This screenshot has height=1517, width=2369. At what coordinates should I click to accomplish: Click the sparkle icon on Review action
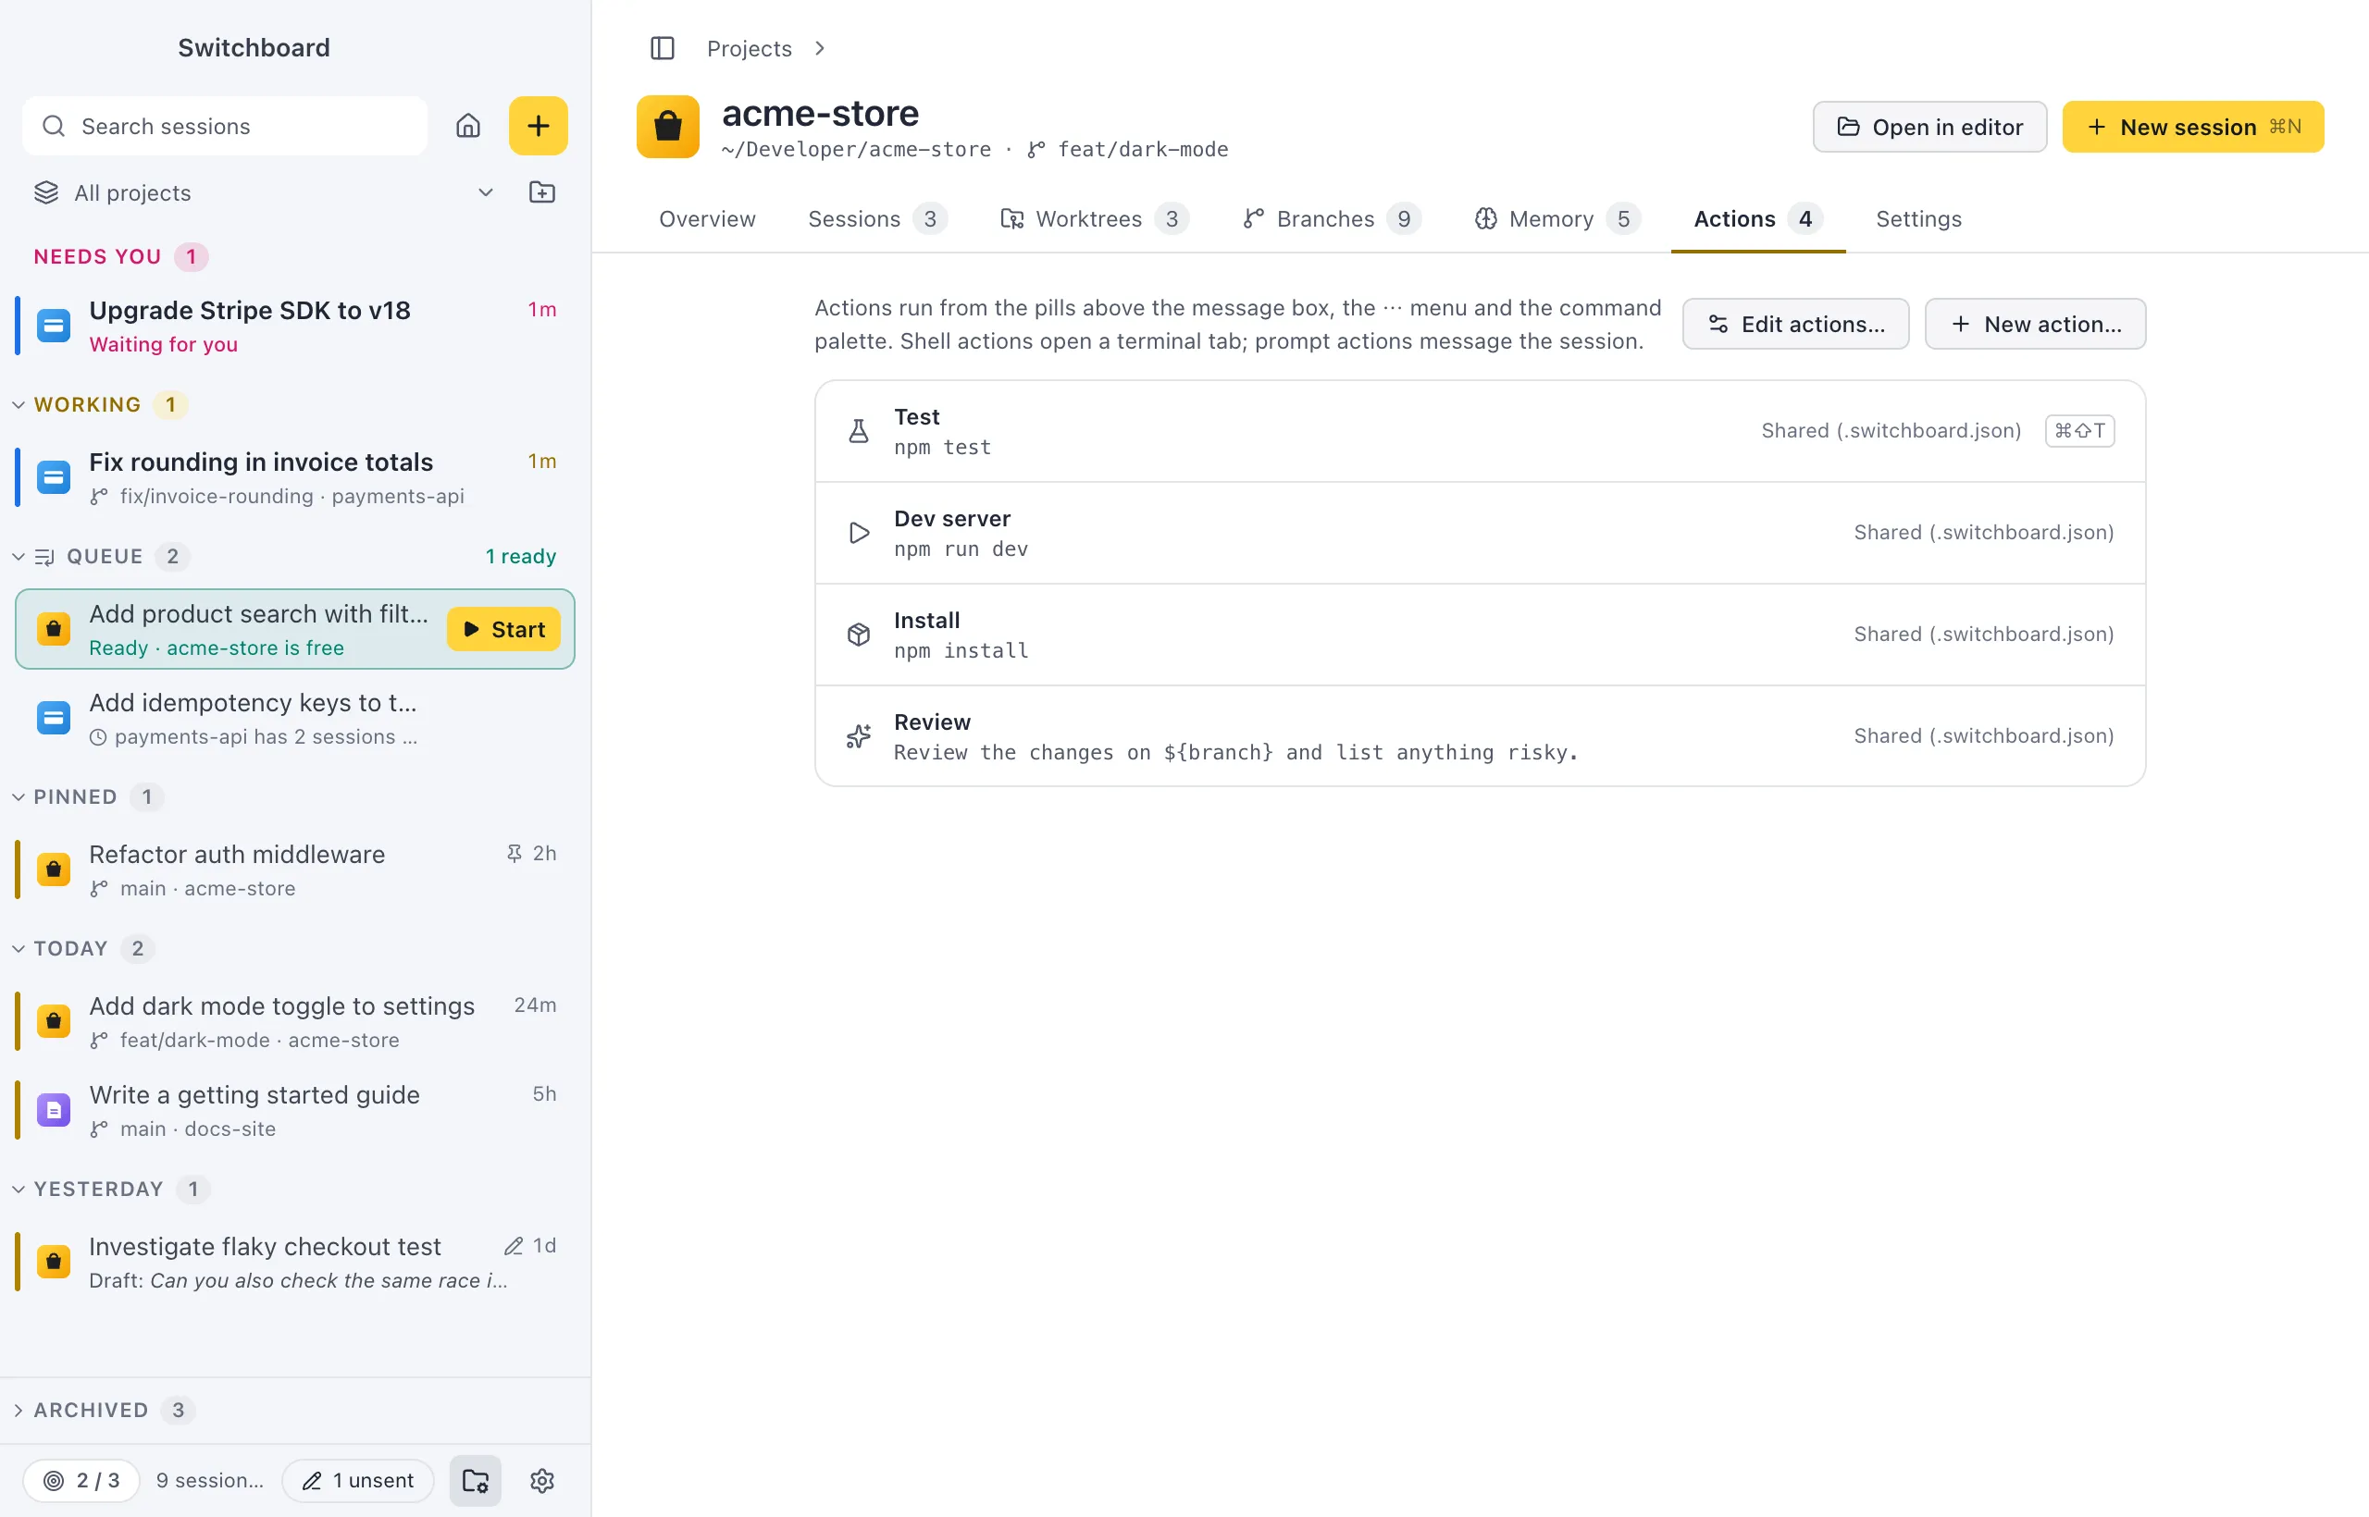coord(859,736)
